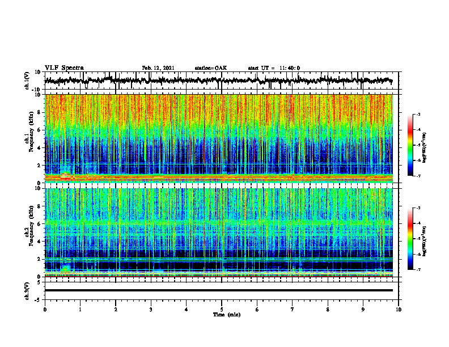Click the "2" kHz tick on ch.1 spectrogram
This screenshot has width=449, height=347.
(39, 165)
